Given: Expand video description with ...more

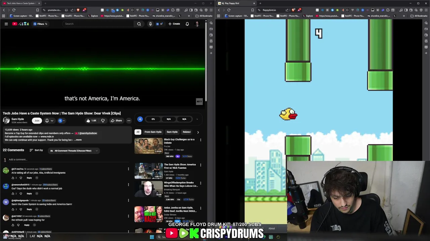Looking at the screenshot, I should pos(78,140).
